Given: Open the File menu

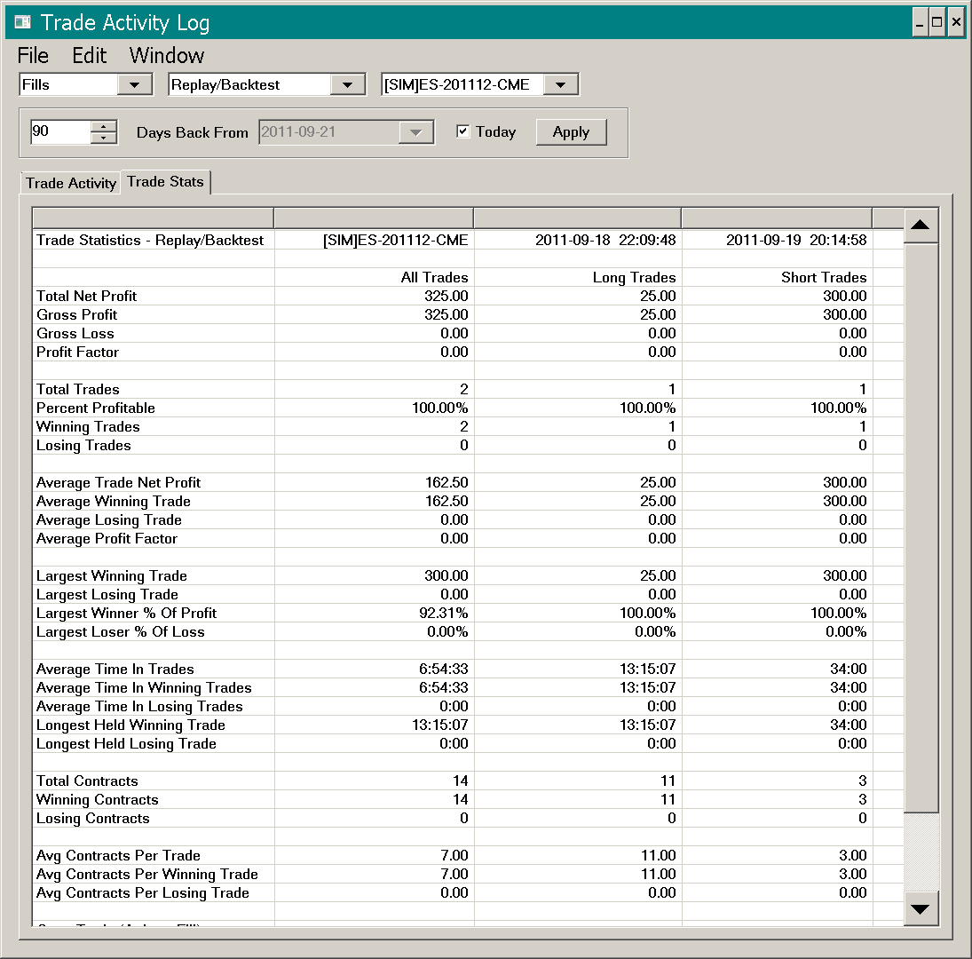Looking at the screenshot, I should coord(33,56).
